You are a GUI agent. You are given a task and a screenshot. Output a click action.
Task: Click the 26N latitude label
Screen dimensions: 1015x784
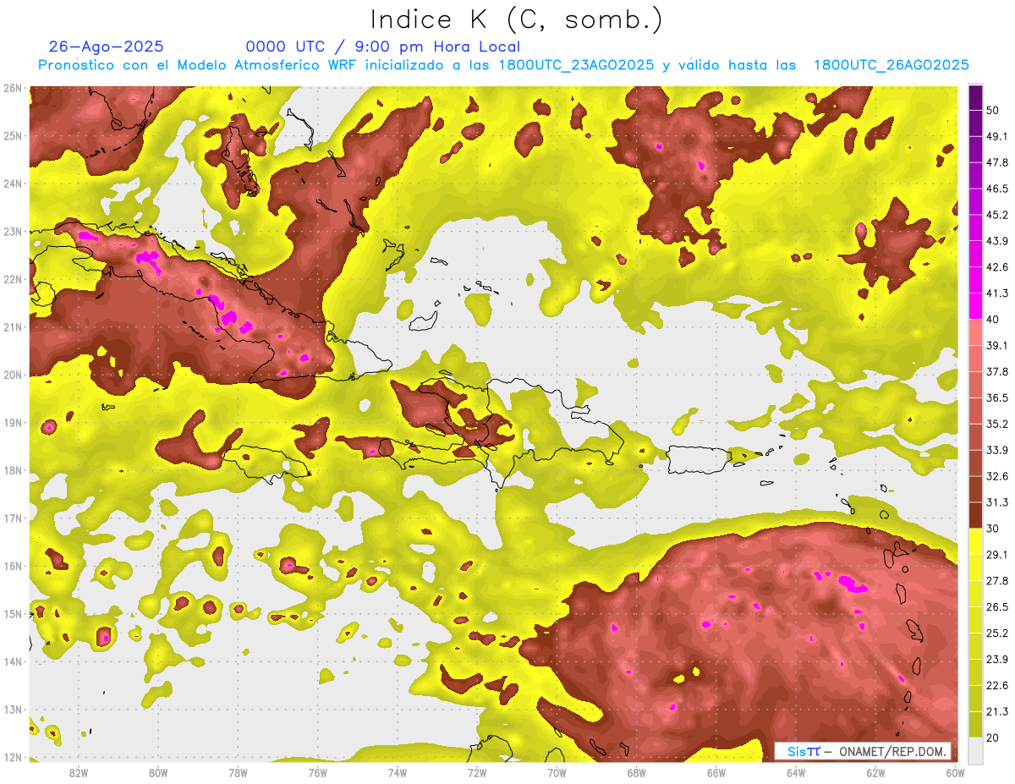[12, 88]
